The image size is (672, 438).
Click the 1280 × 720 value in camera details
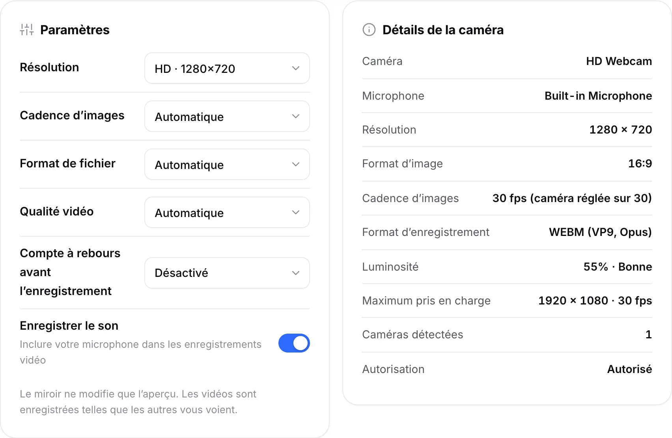(620, 130)
